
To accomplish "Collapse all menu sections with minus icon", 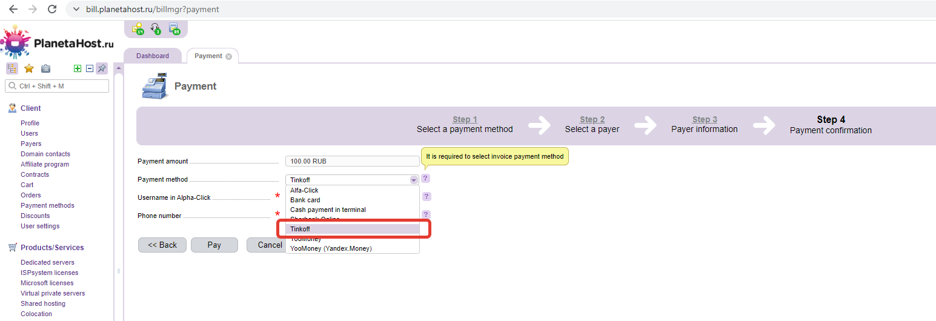I will click(89, 68).
